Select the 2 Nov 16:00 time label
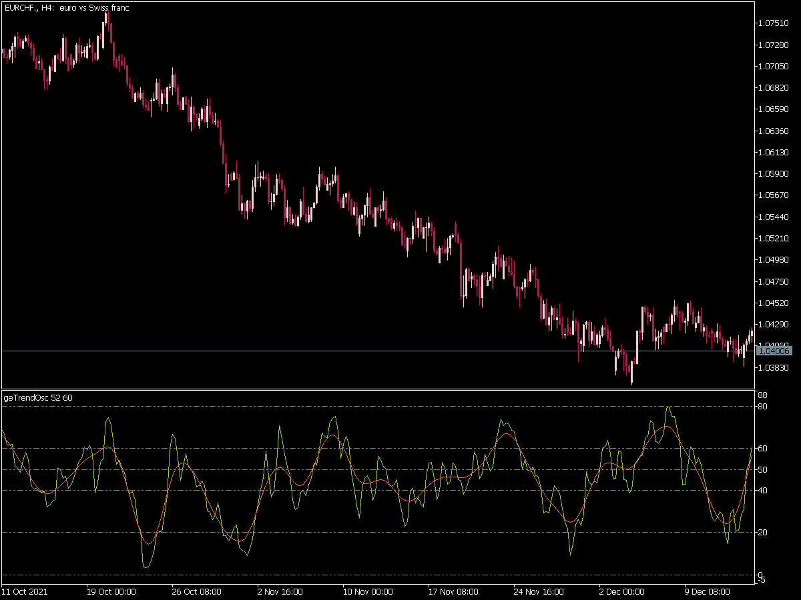 click(280, 591)
